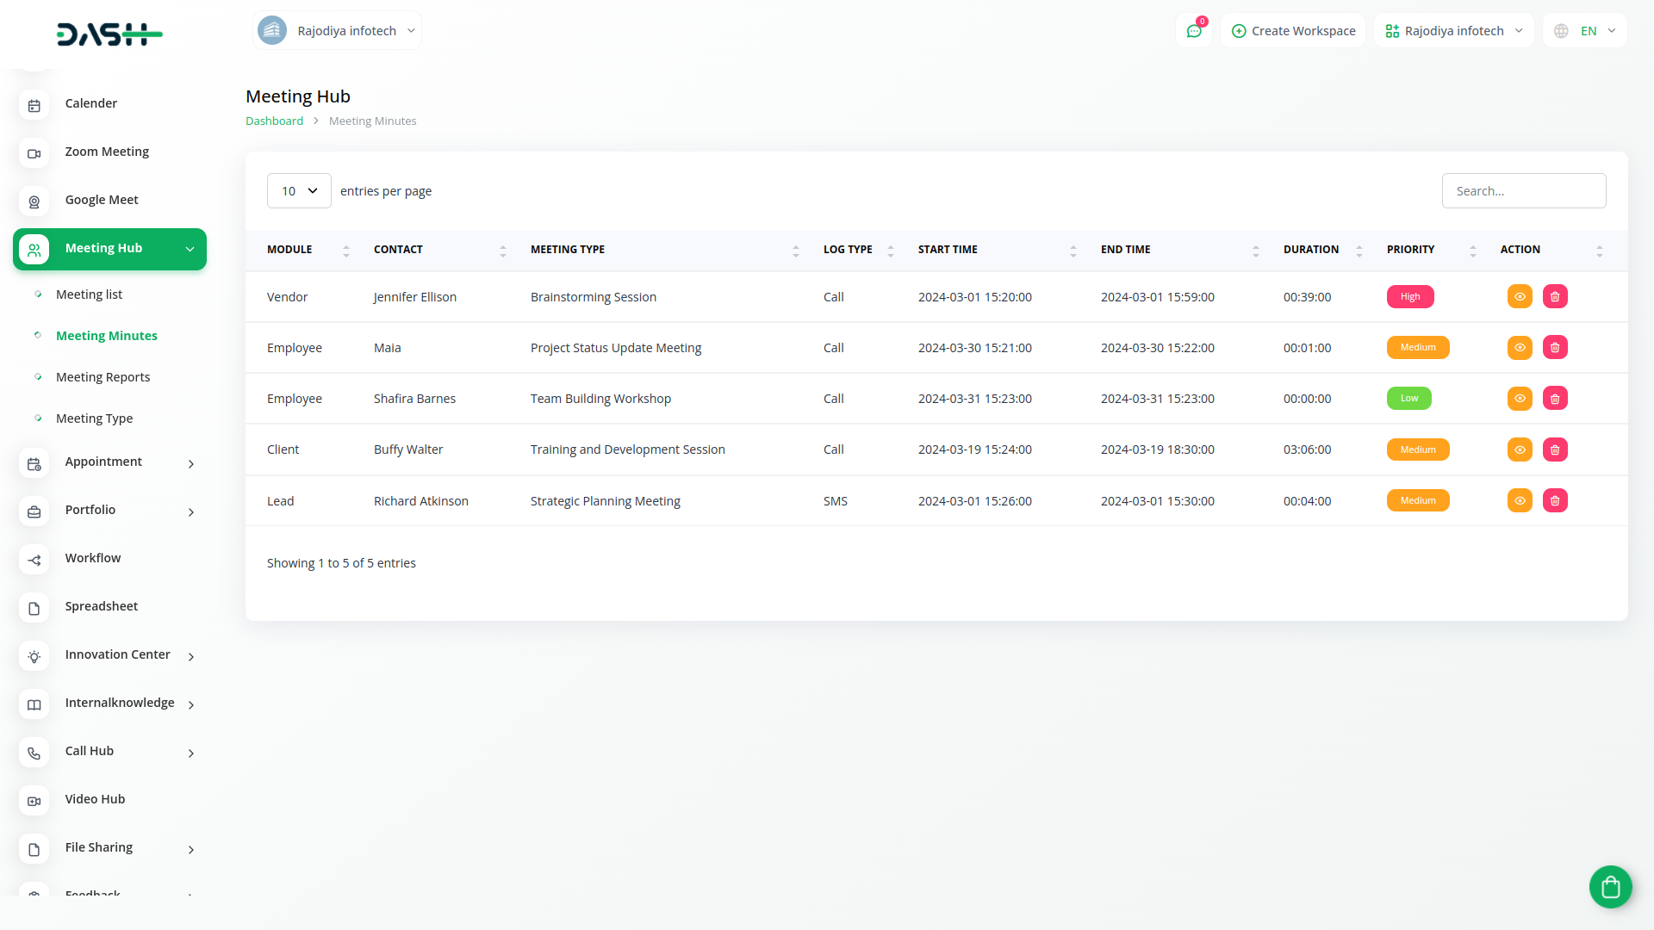Open Zoom Meeting camera icon in sidebar

pos(34,153)
